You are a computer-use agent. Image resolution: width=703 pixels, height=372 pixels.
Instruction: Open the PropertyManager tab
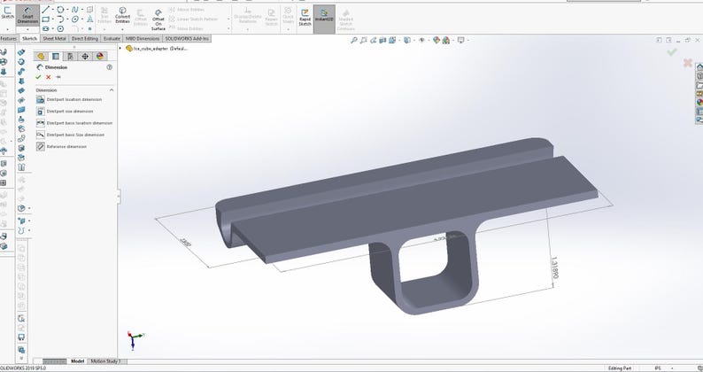click(56, 56)
